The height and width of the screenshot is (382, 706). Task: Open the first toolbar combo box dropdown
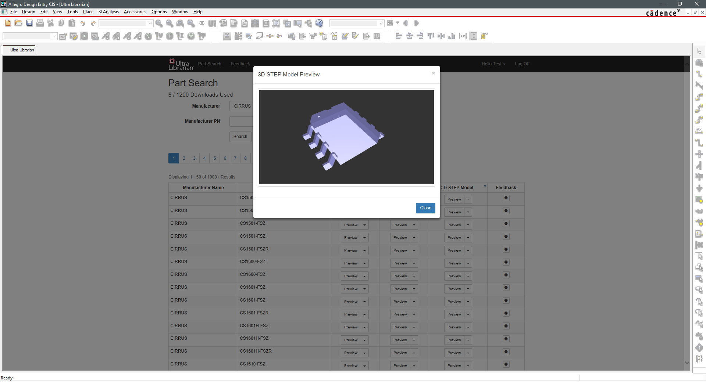click(x=150, y=23)
